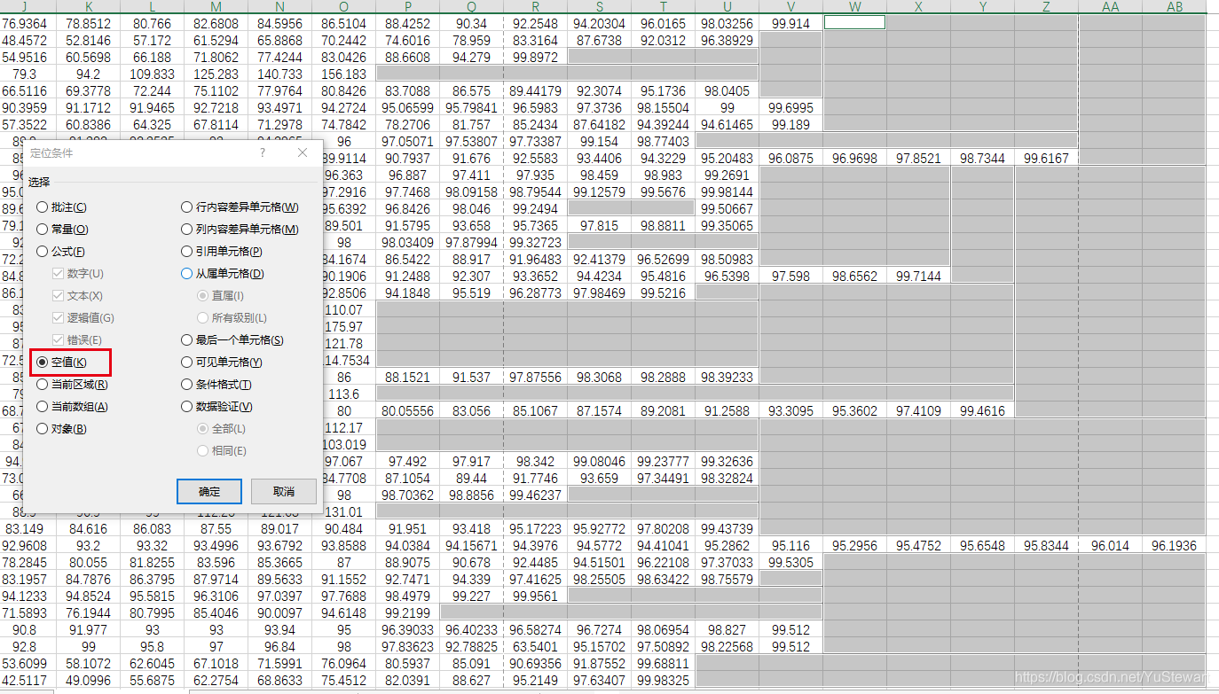Confirm with the 确定 button
This screenshot has height=694, width=1219.
click(209, 491)
